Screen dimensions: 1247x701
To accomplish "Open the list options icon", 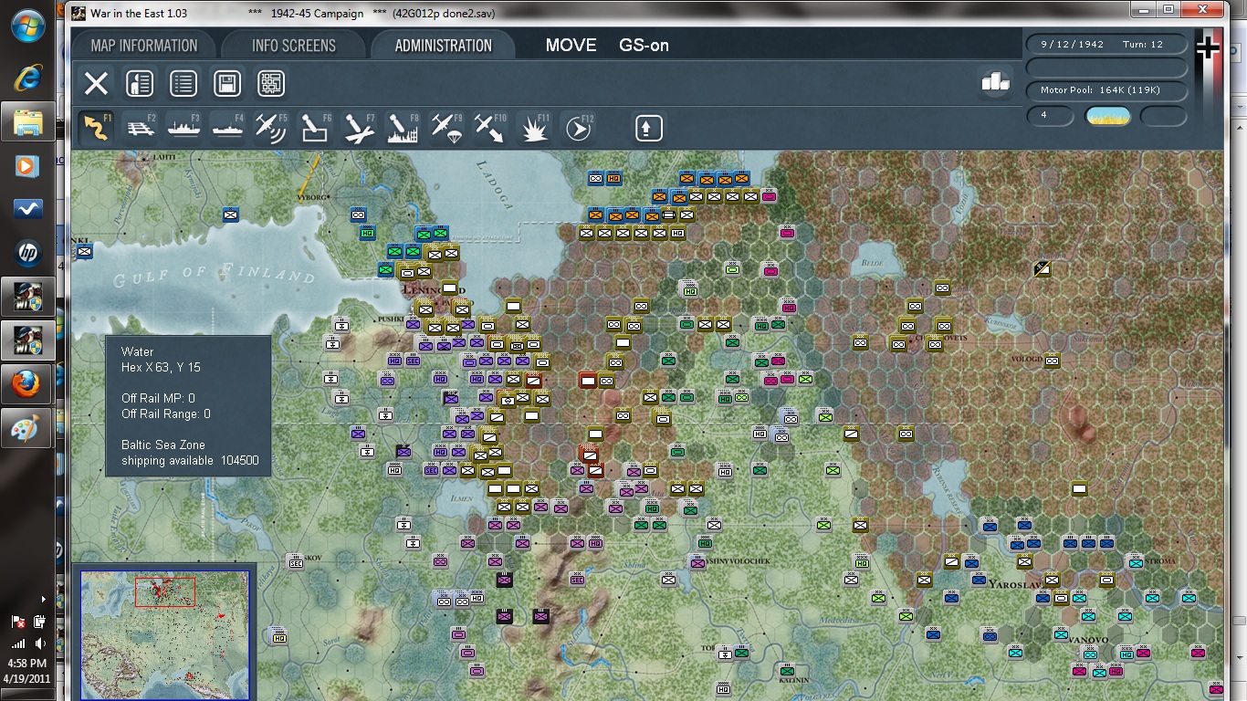I will 183,84.
